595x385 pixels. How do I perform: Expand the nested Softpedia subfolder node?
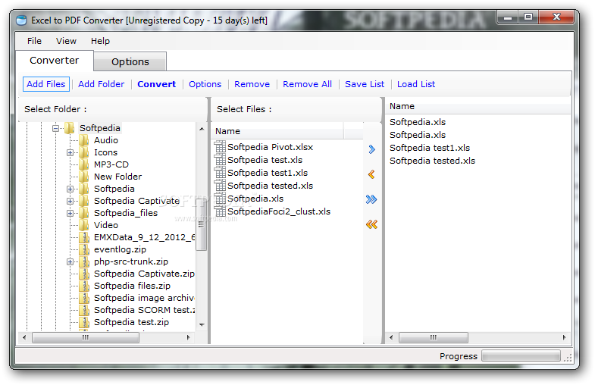tap(70, 189)
